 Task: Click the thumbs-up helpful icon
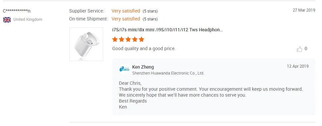(299, 49)
